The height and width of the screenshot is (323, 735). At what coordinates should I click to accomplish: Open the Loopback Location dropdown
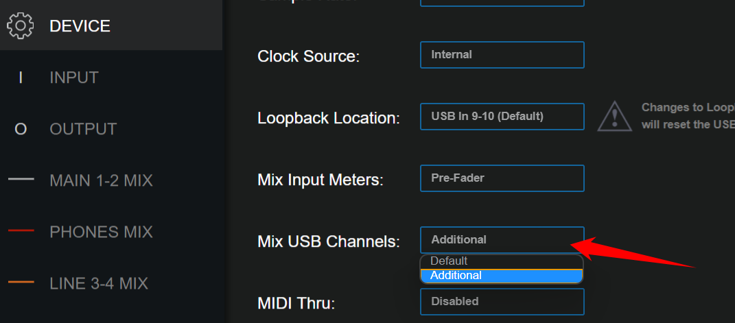click(502, 117)
